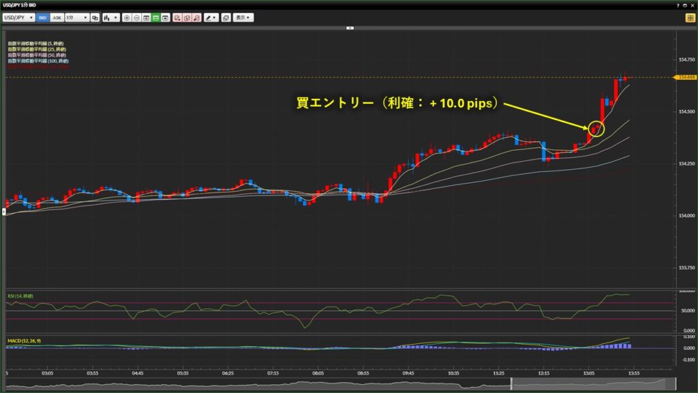Expand the chart type candlestick dropdown

coord(110,17)
